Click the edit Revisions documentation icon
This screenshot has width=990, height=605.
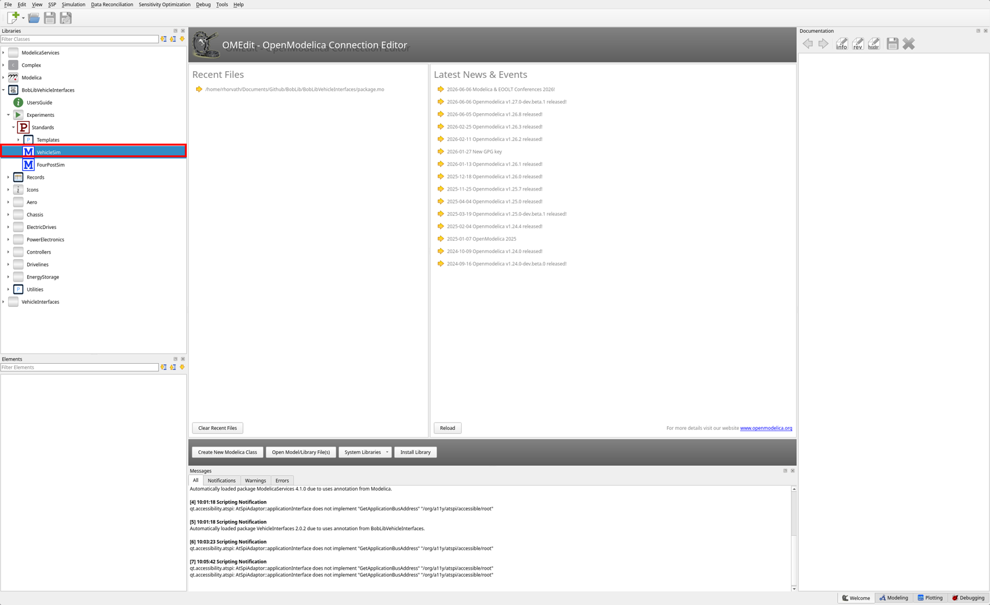pos(858,44)
